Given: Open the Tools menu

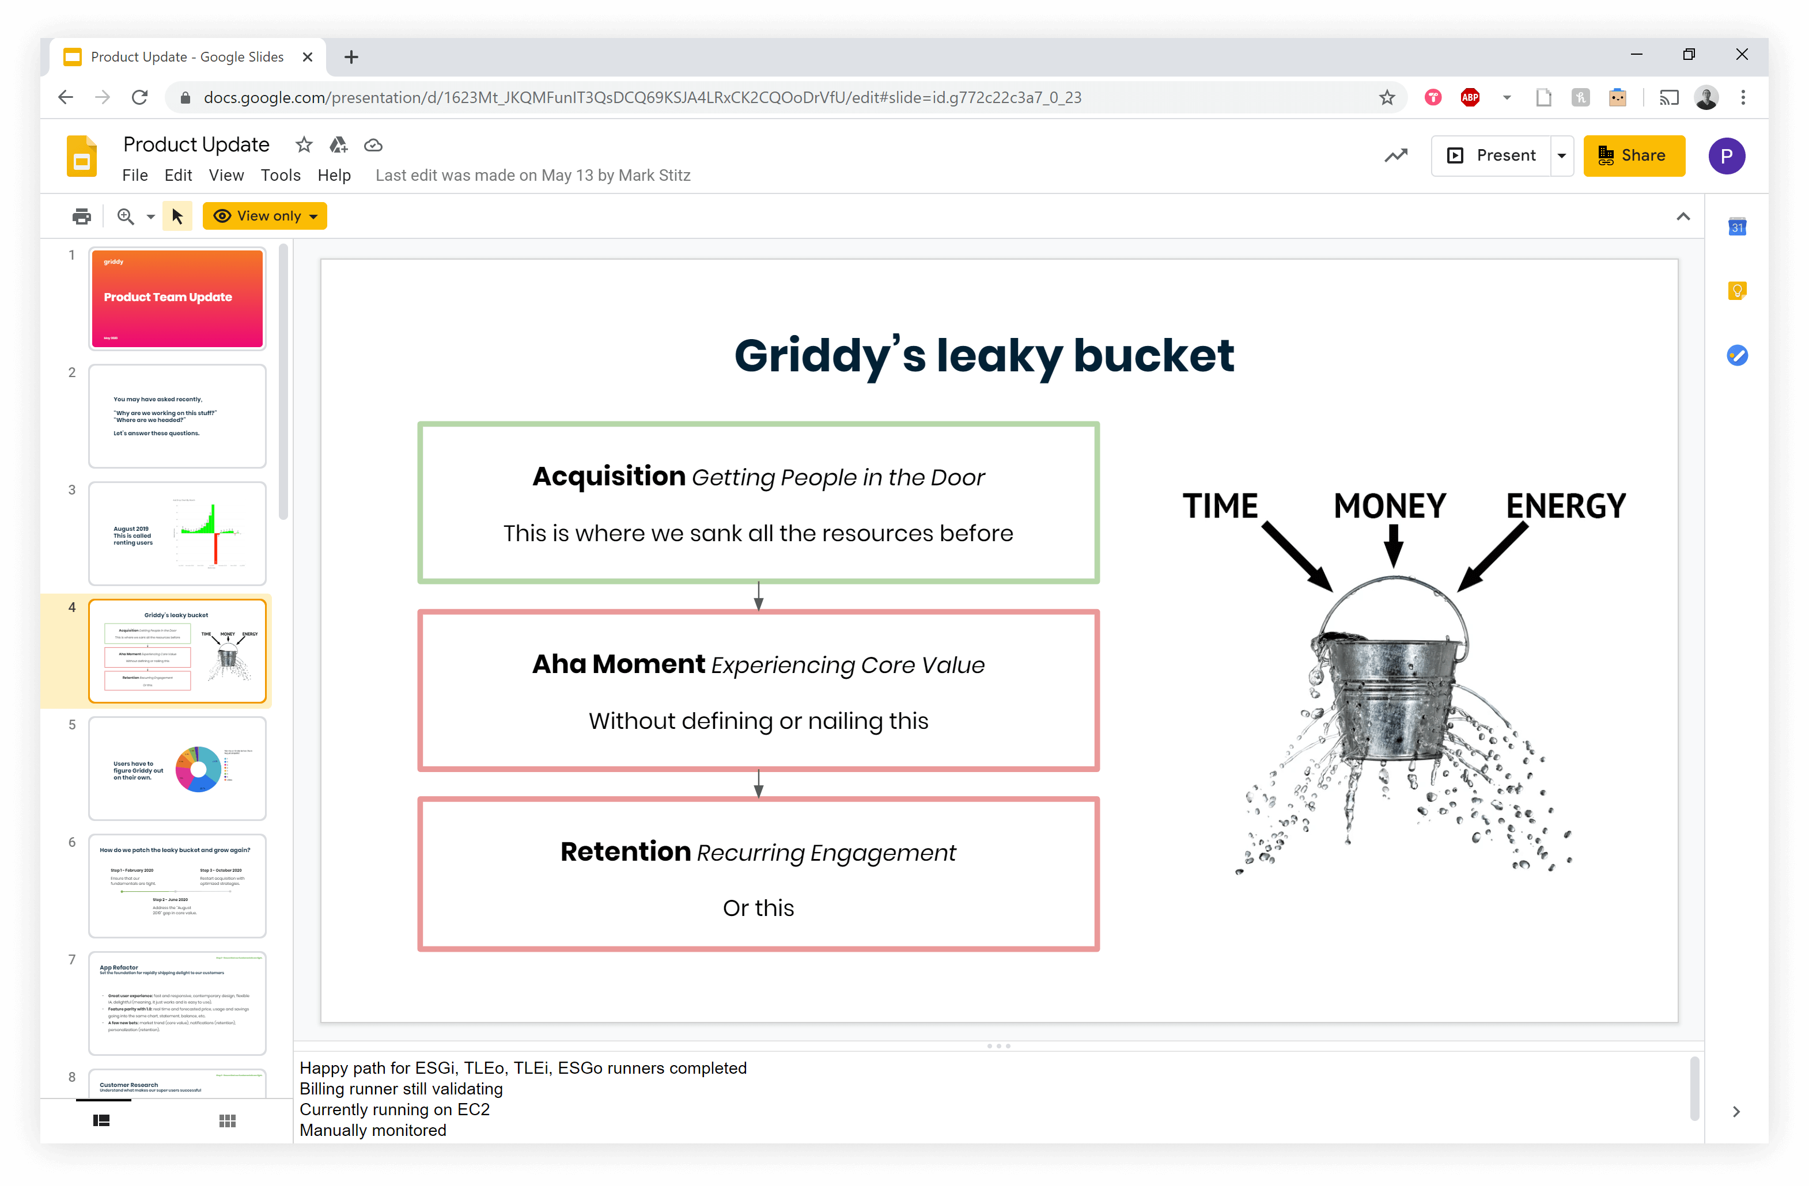Looking at the screenshot, I should point(281,176).
